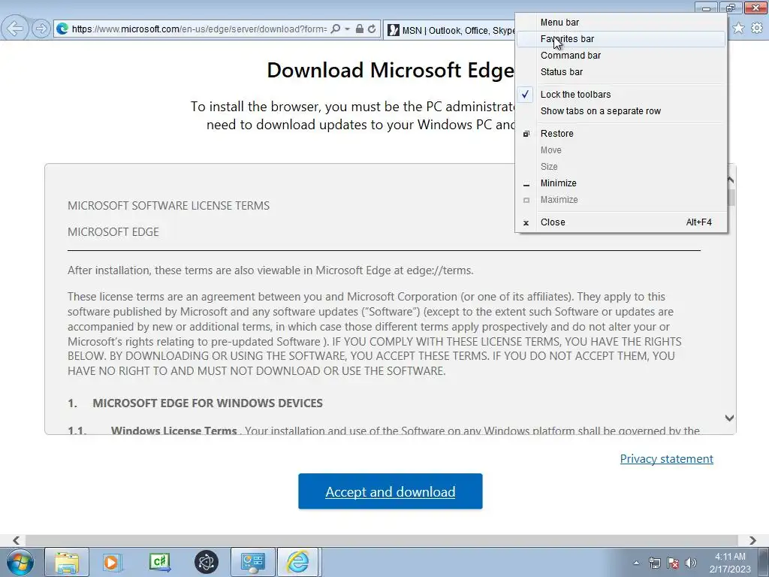This screenshot has height=577, width=769.
Task: Choose Restore in the window menu
Action: click(621, 134)
